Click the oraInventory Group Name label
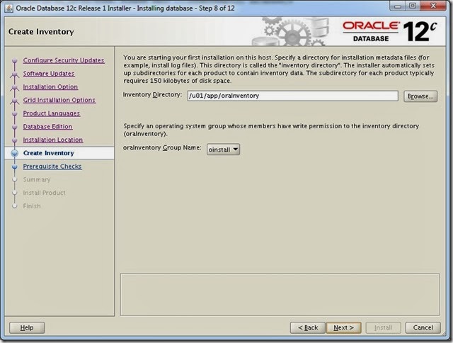The height and width of the screenshot is (343, 453). pyautogui.click(x=162, y=148)
